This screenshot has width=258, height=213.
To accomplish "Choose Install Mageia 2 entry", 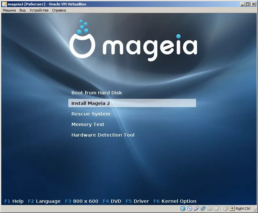I will pyautogui.click(x=132, y=103).
